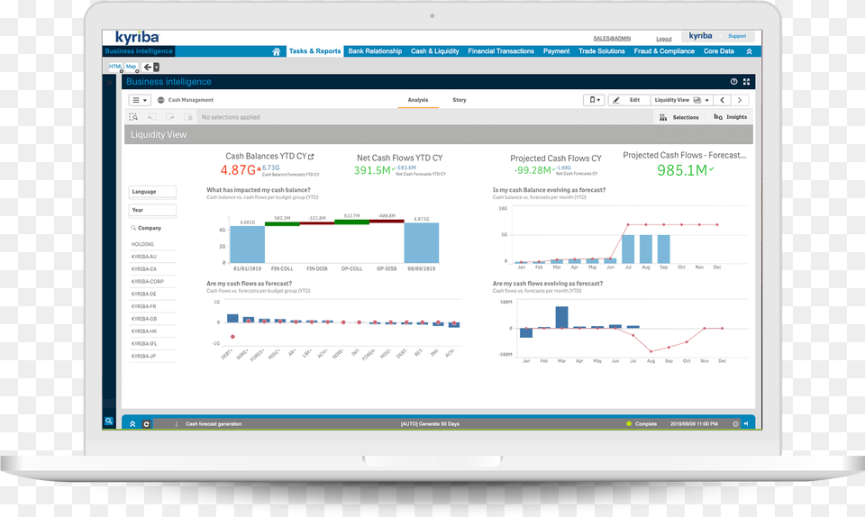
Task: Click the Home icon in navigation bar
Action: click(277, 51)
